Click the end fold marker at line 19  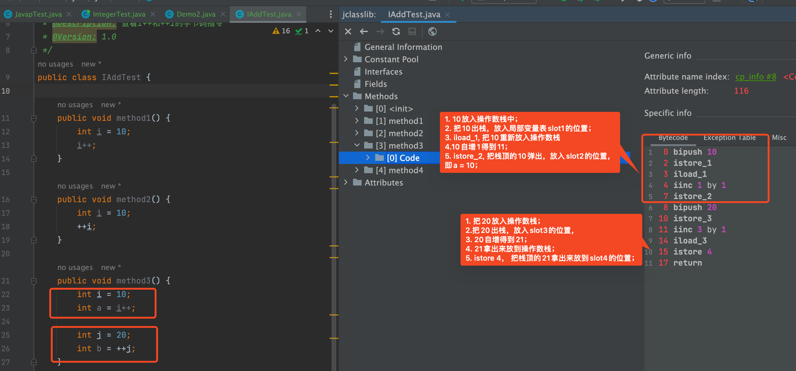click(x=34, y=240)
